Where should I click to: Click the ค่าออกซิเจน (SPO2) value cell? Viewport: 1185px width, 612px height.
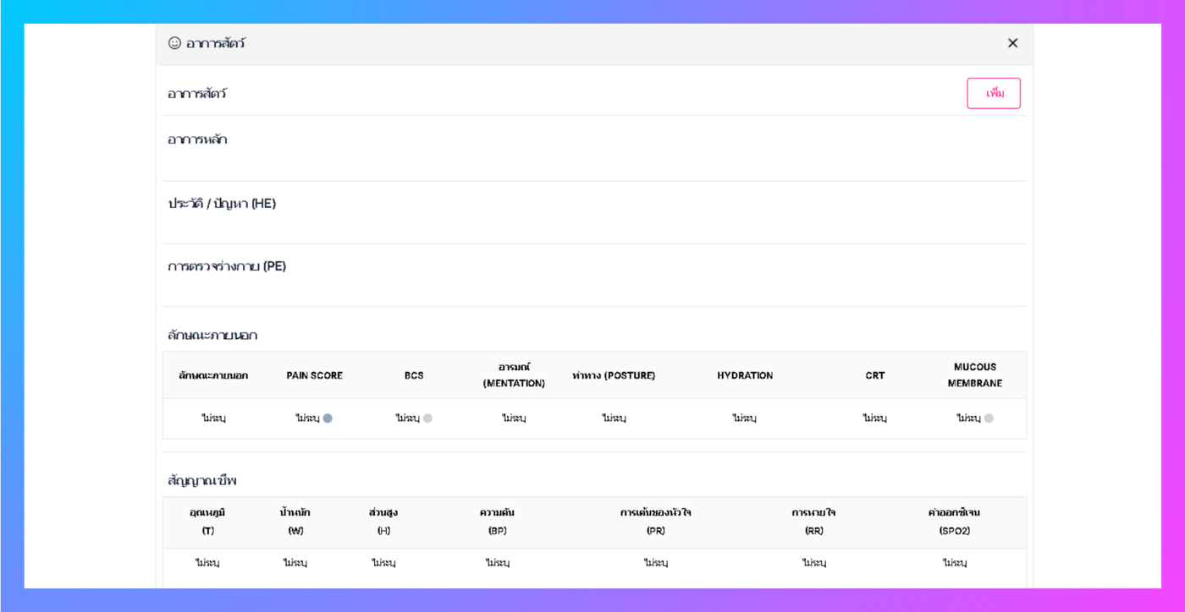click(x=954, y=563)
